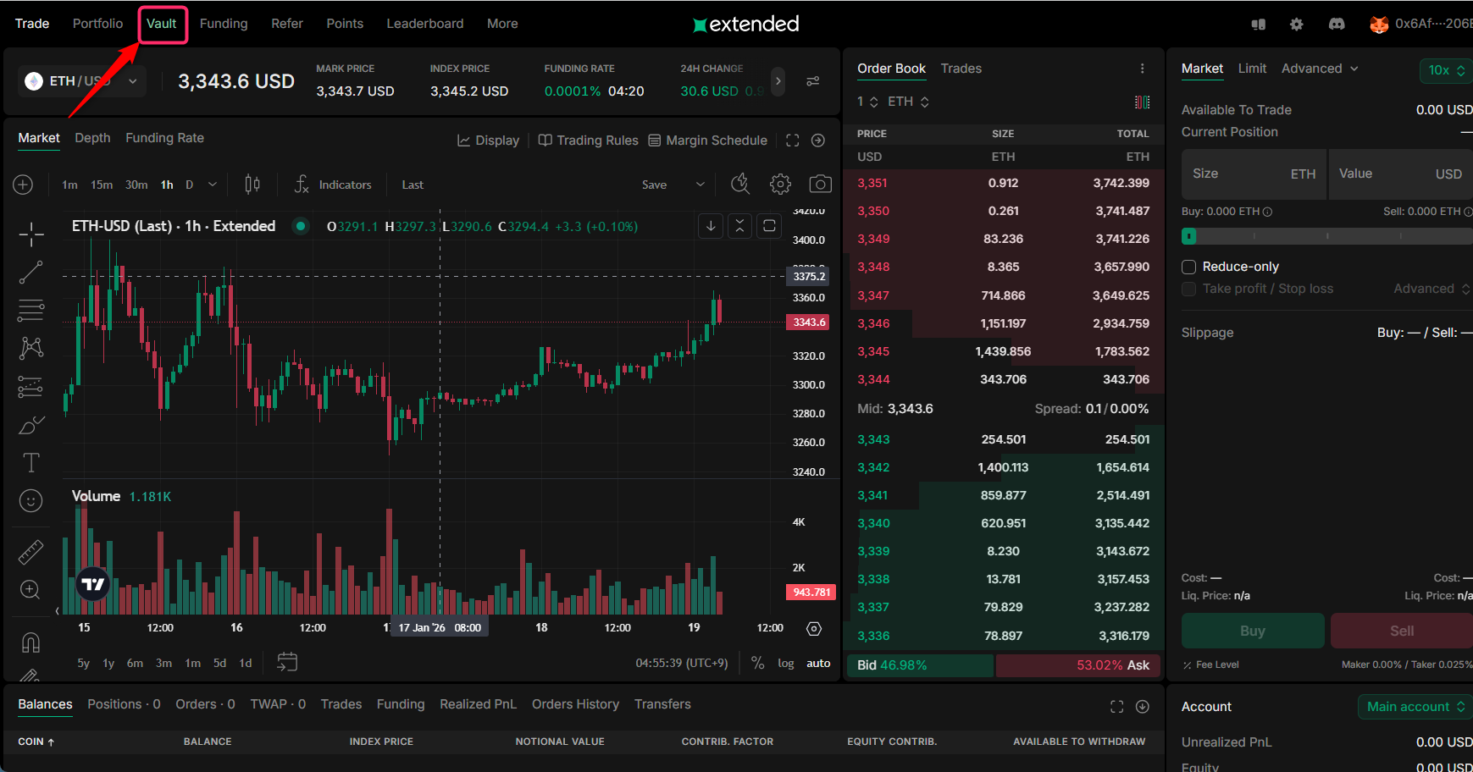Open the Margin Schedule link

707,141
